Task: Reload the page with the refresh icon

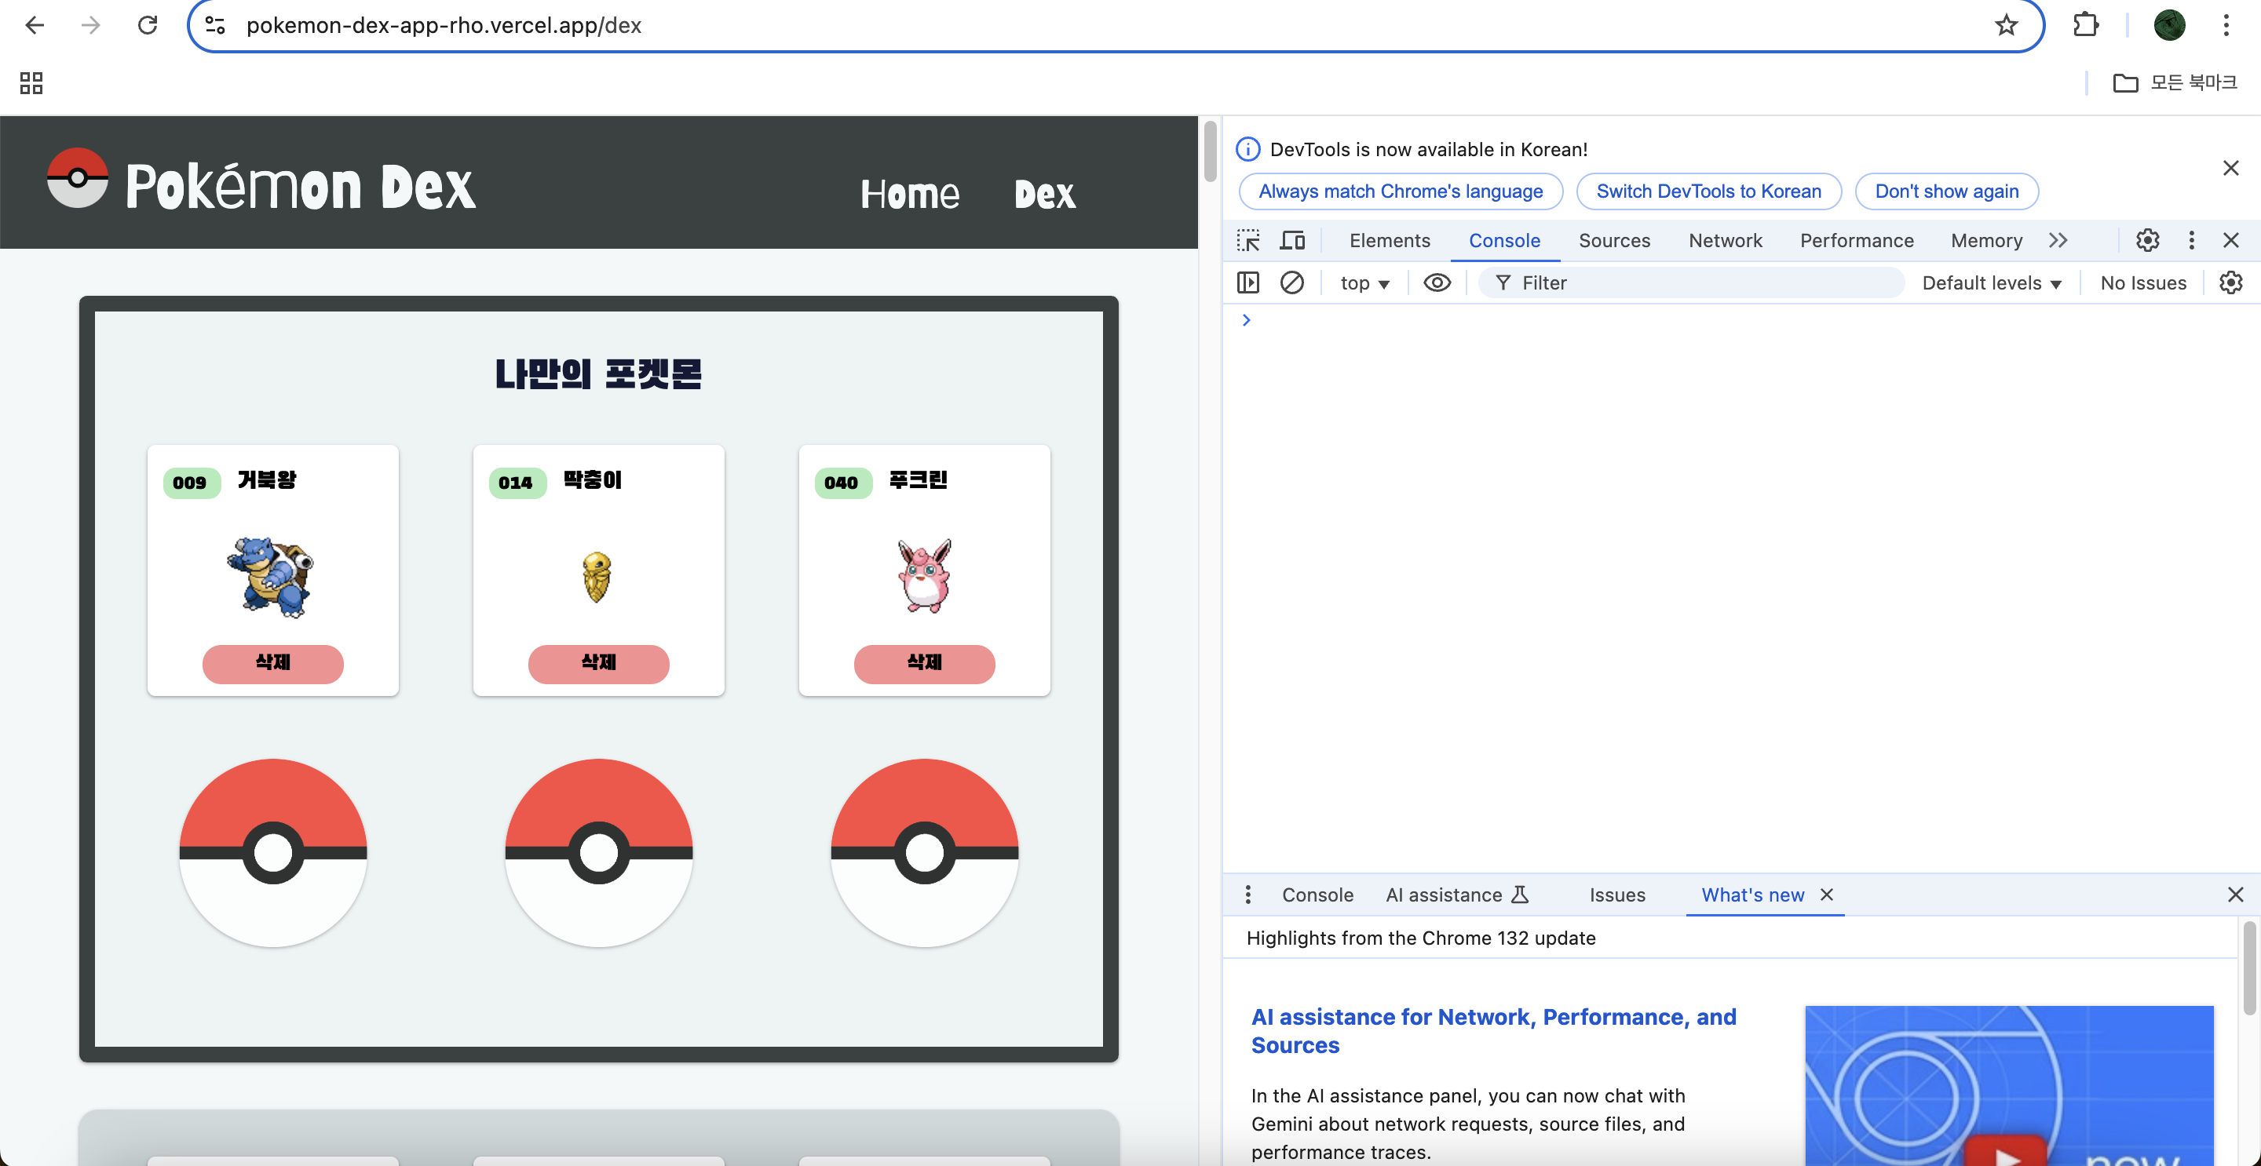Action: click(148, 25)
